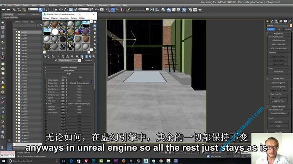
Task: Click the object color swatch beside name
Action: point(291,26)
